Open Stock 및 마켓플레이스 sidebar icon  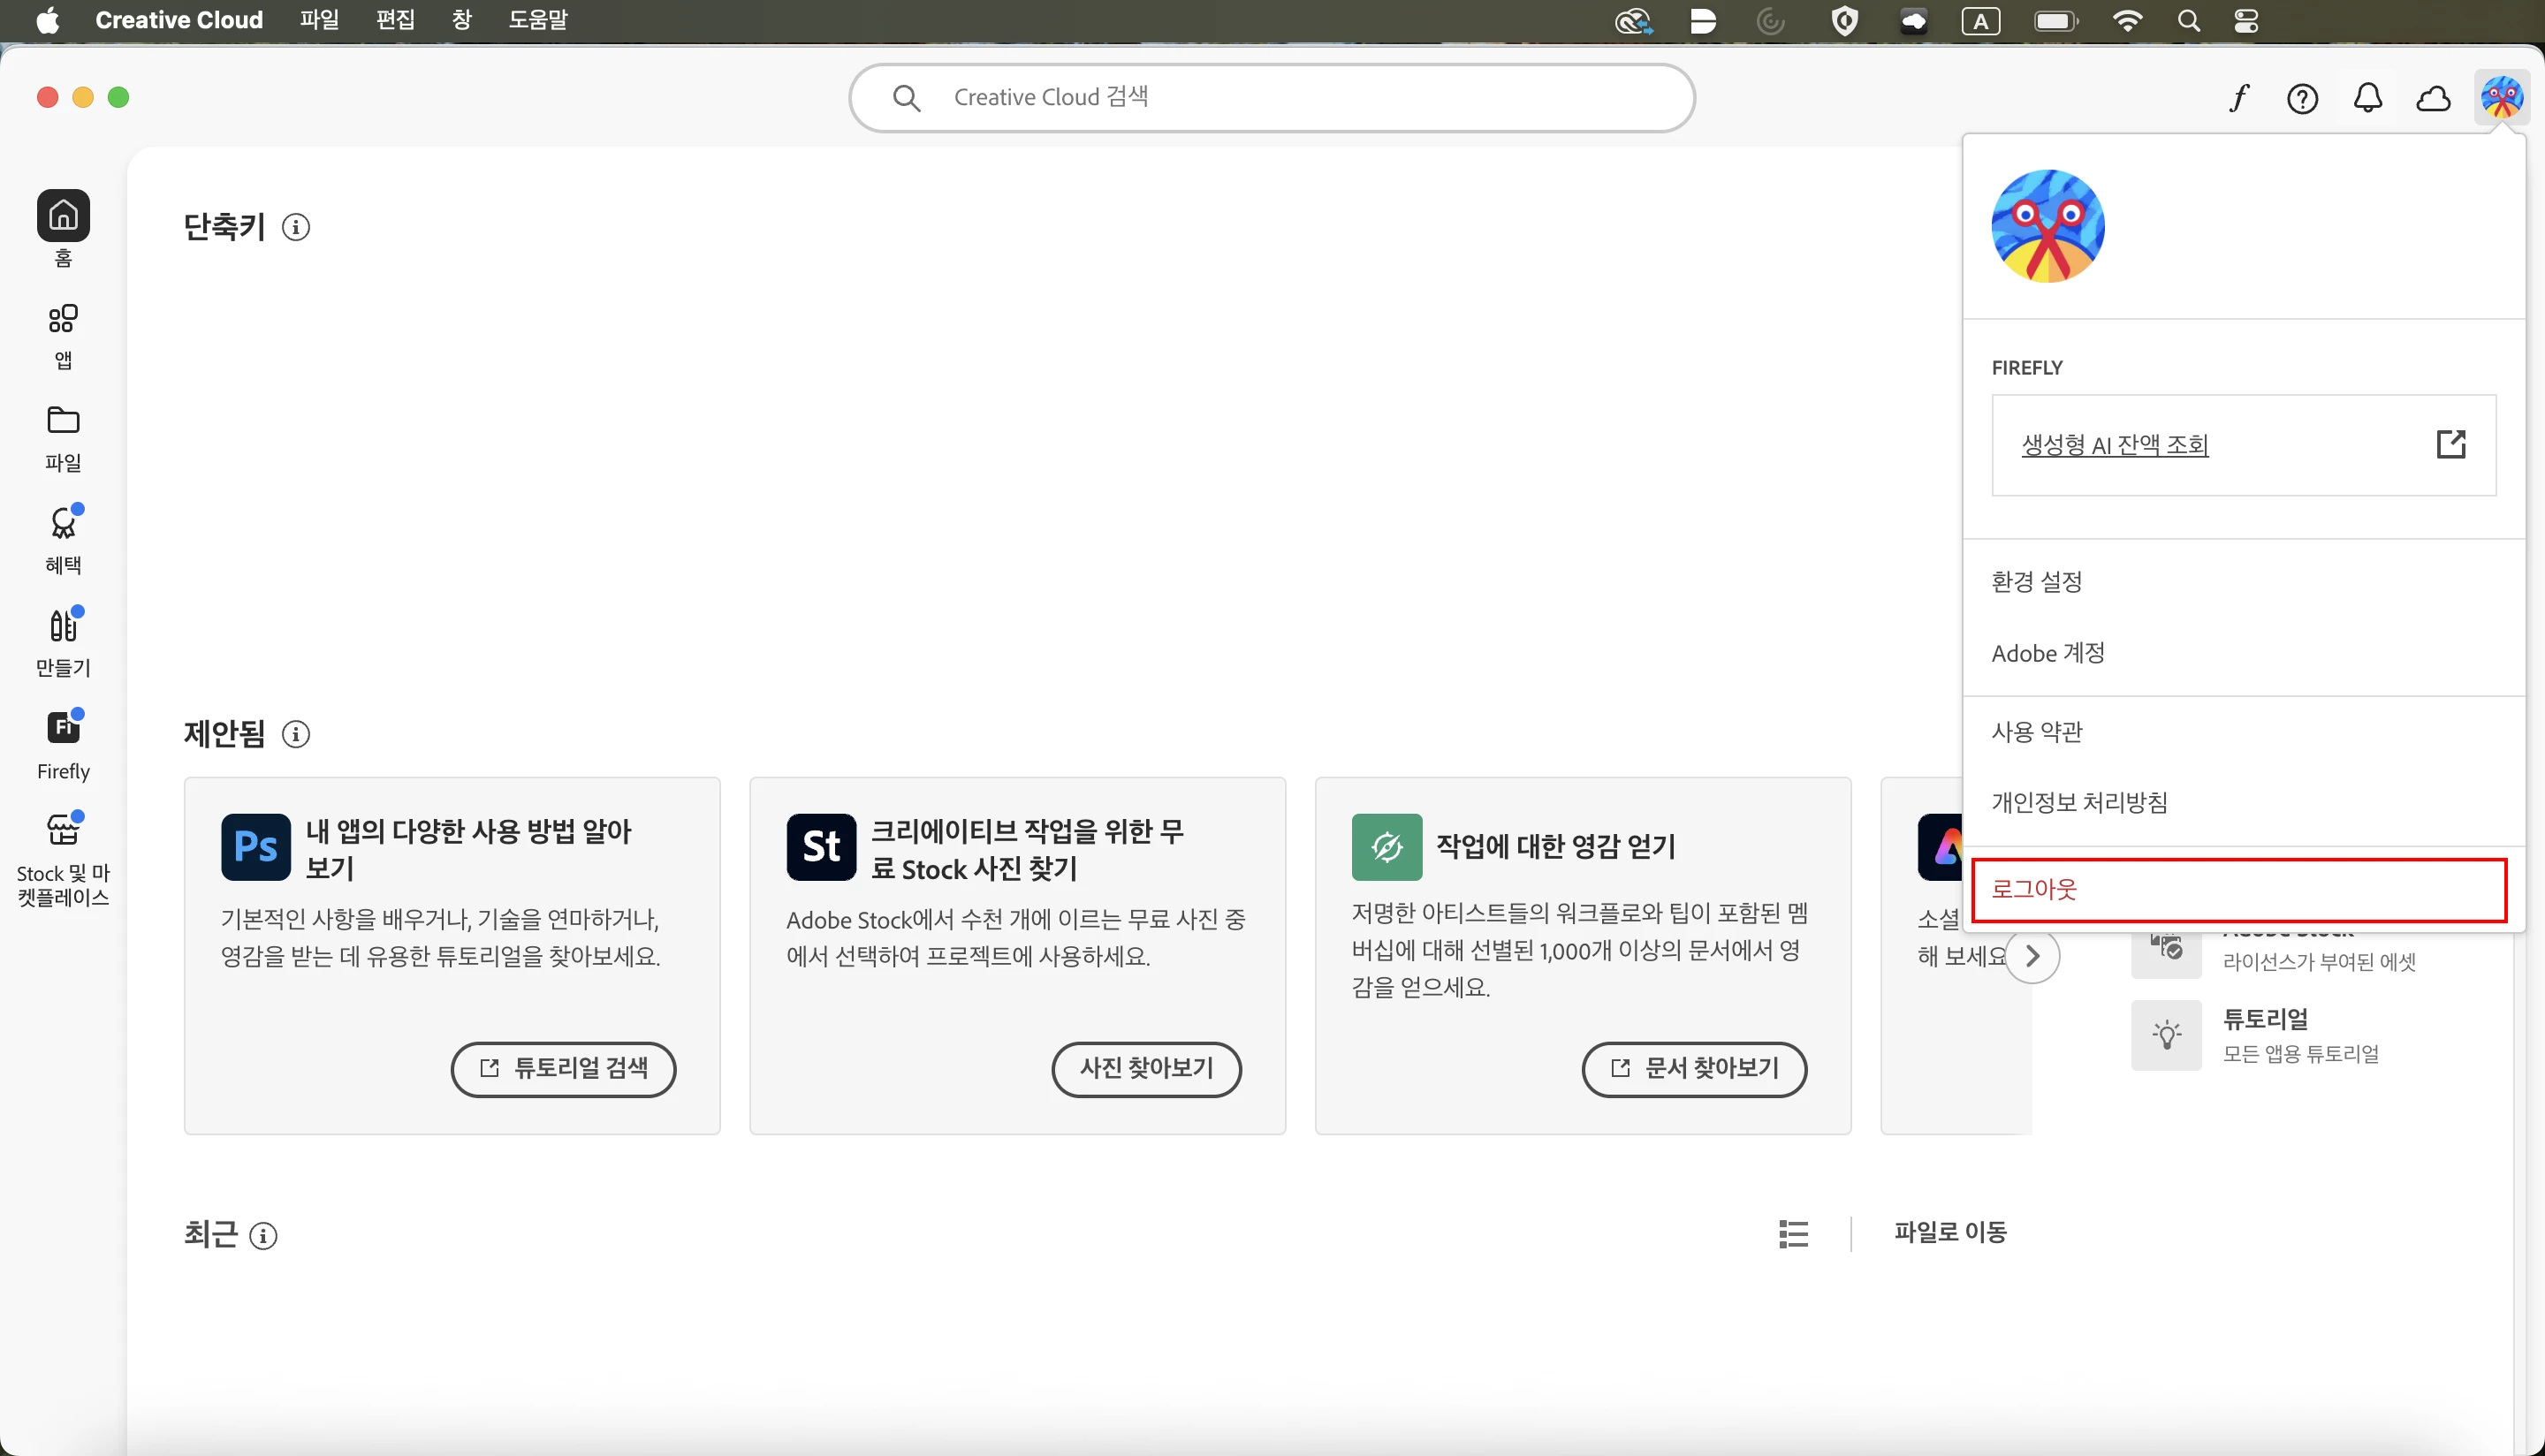point(63,830)
